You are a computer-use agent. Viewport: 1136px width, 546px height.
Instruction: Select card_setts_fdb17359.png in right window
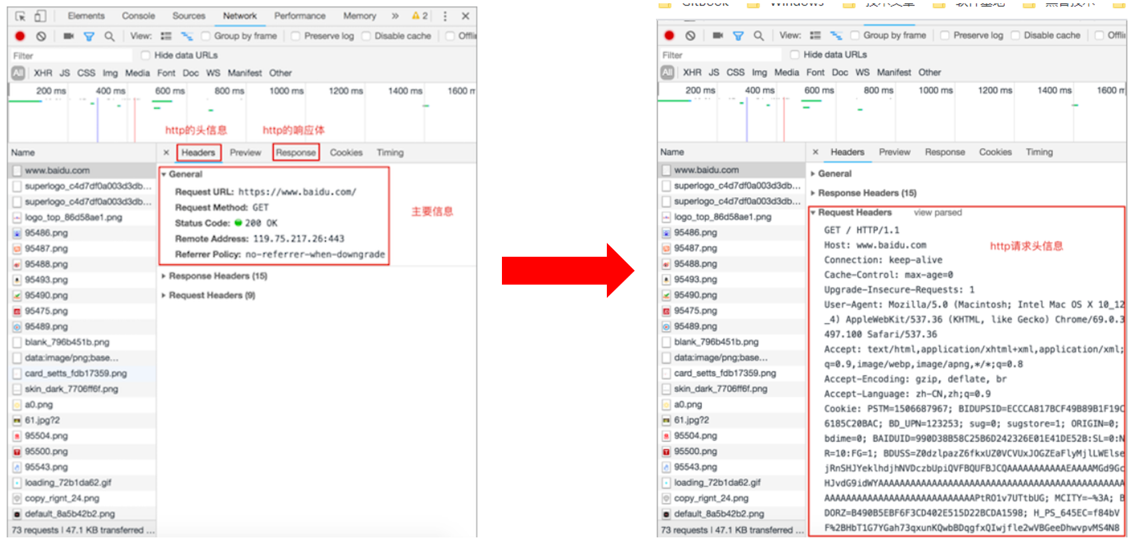[x=731, y=374]
